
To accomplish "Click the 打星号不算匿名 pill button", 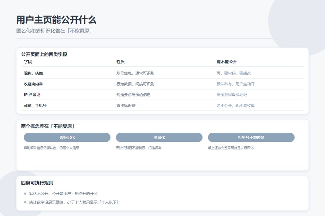I will (251, 138).
